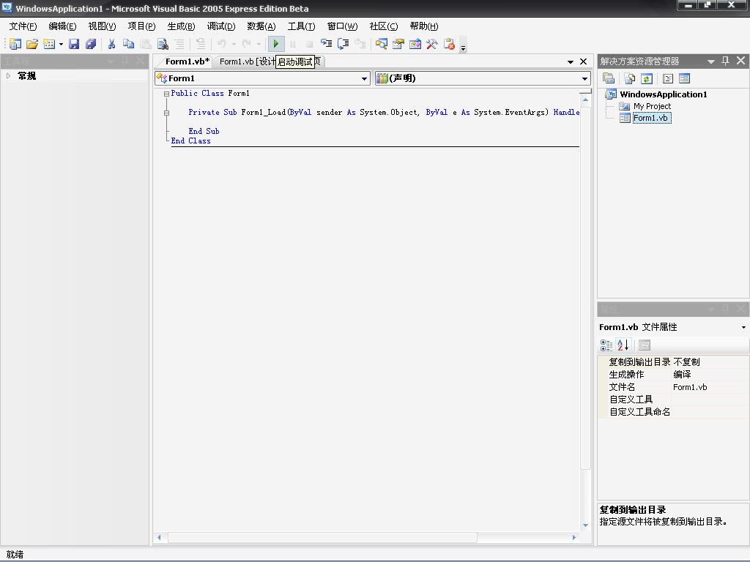
Task: Click the horizontal scroll right arrow
Action: coord(574,538)
